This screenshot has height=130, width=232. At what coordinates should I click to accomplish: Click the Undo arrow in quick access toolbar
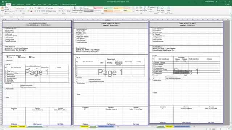tap(5, 1)
